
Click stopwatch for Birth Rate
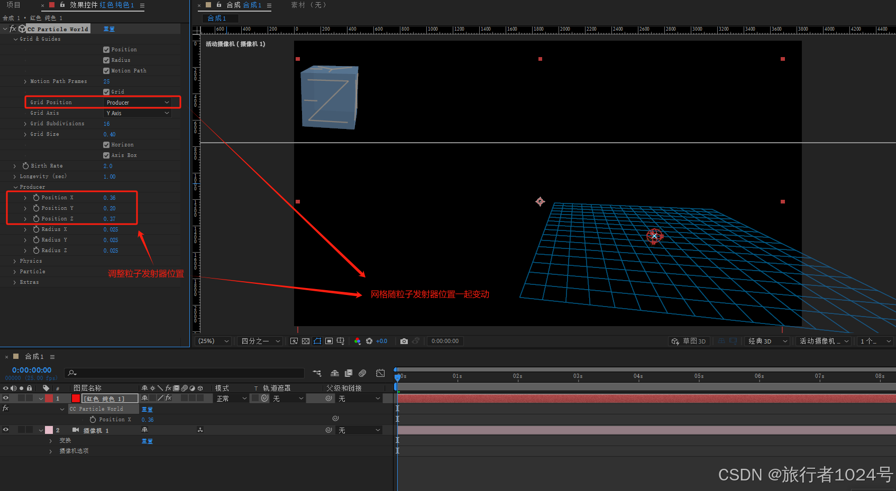coord(25,166)
